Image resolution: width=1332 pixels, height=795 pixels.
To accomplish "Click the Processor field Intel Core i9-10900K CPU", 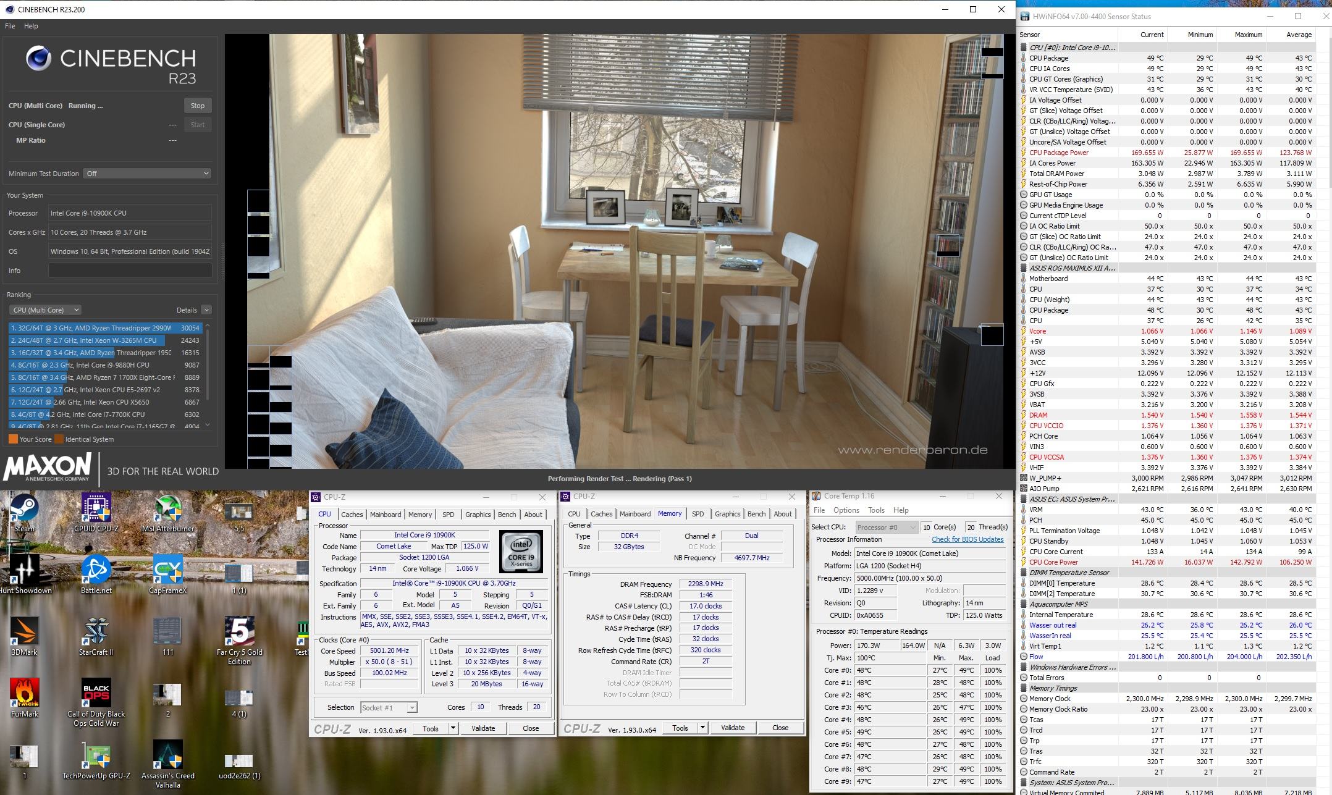I will point(130,213).
